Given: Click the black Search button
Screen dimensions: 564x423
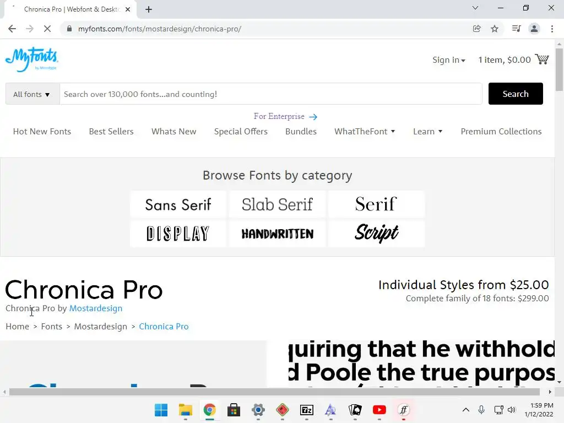Looking at the screenshot, I should tap(516, 94).
